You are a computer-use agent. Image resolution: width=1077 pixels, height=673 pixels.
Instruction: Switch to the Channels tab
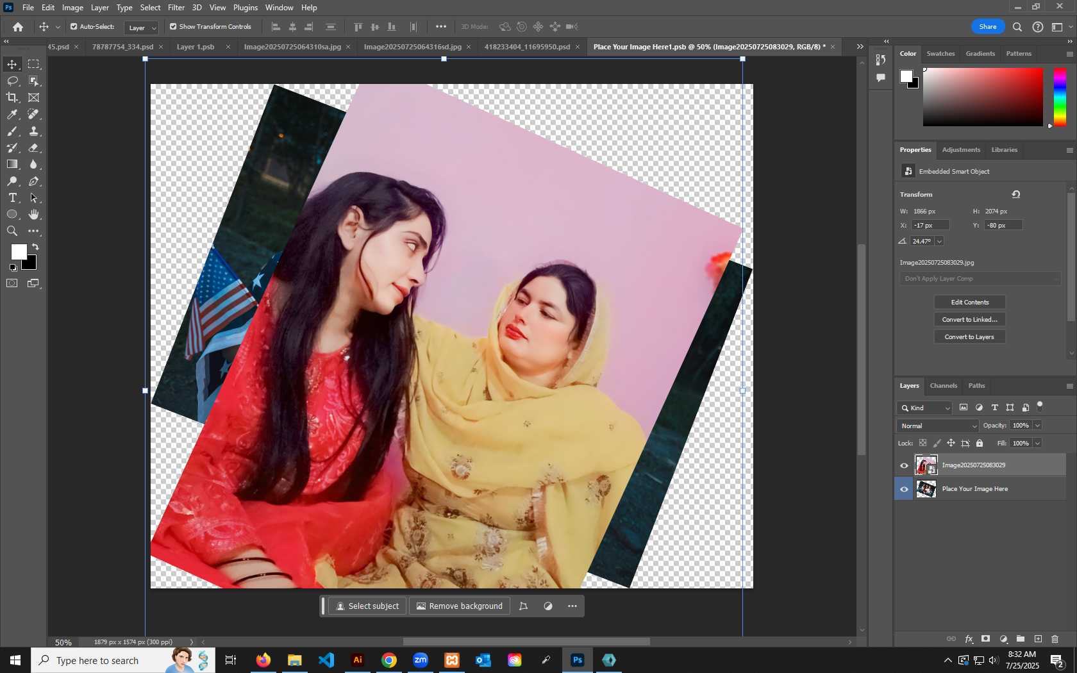pos(943,386)
